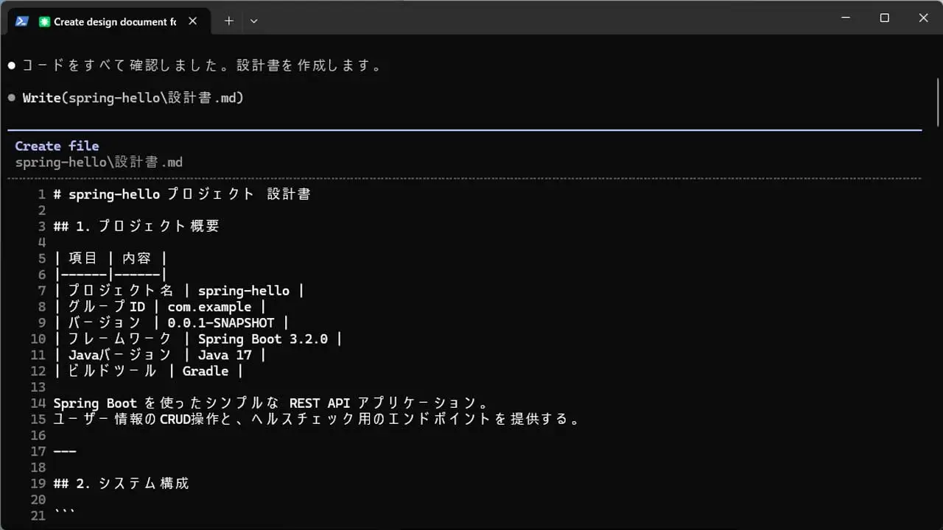Click the '## 1. プロジェクト概要' heading line
Image resolution: width=943 pixels, height=530 pixels.
coord(136,226)
